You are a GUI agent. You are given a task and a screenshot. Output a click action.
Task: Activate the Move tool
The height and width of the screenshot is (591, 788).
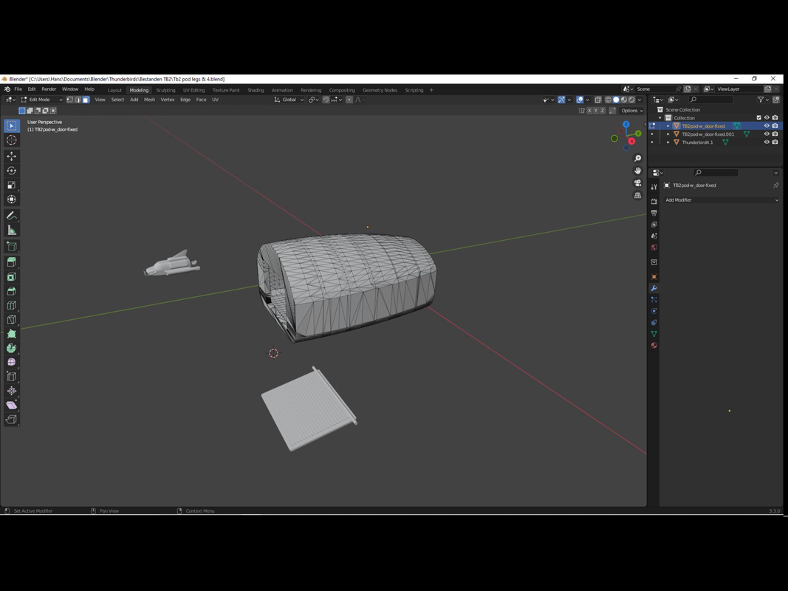12,157
